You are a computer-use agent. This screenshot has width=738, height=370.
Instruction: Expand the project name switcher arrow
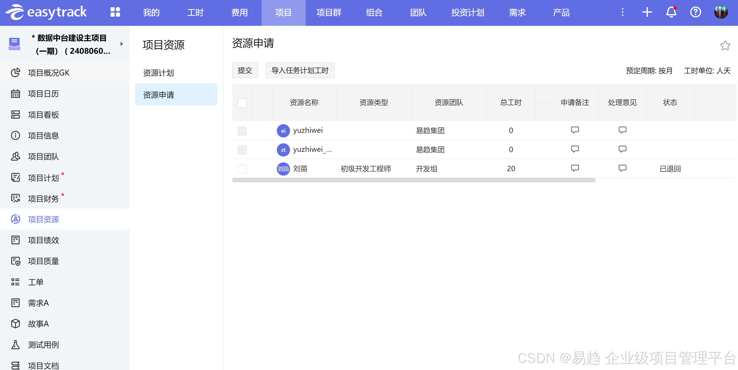[122, 44]
